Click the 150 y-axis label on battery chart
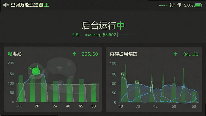Viewport: 206px width, 116px height. coord(11,74)
